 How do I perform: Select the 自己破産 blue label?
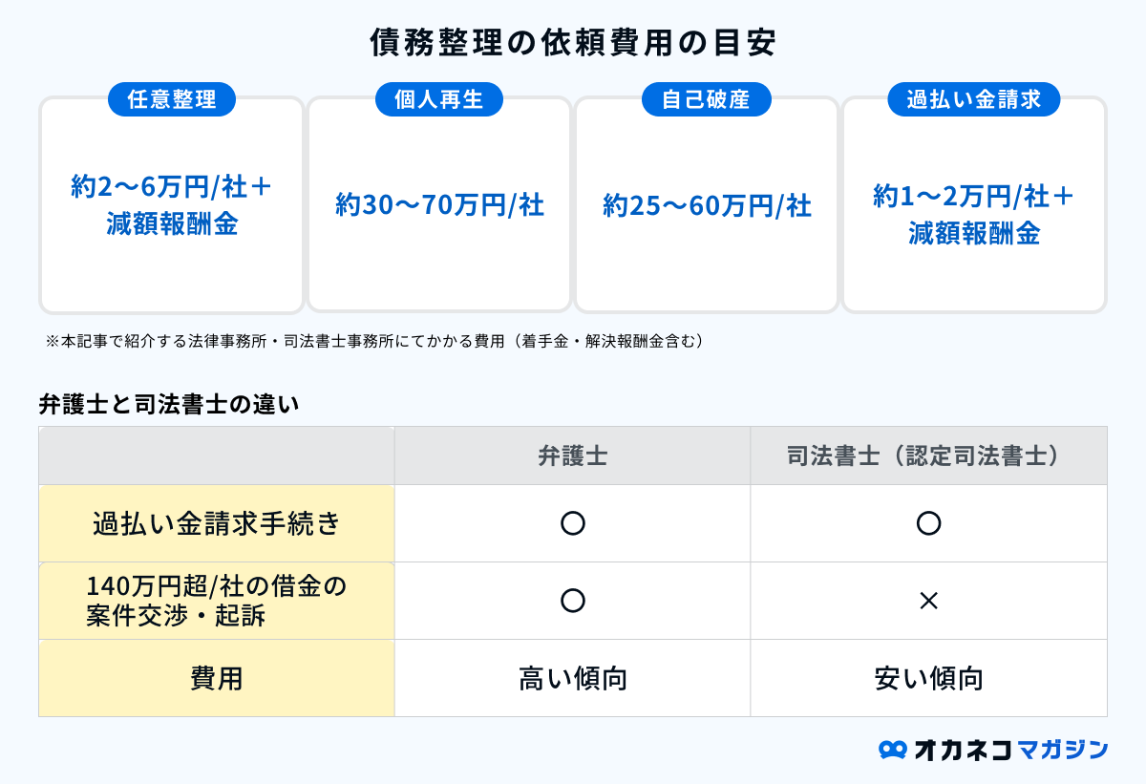[x=706, y=99]
